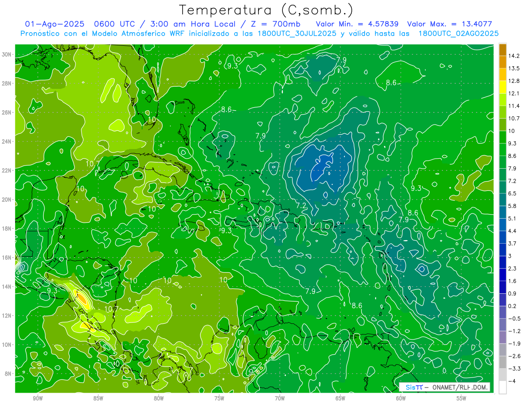Image resolution: width=523 pixels, height=404 pixels.
Task: Click the colorbar label '12.8'
Action: [514, 81]
